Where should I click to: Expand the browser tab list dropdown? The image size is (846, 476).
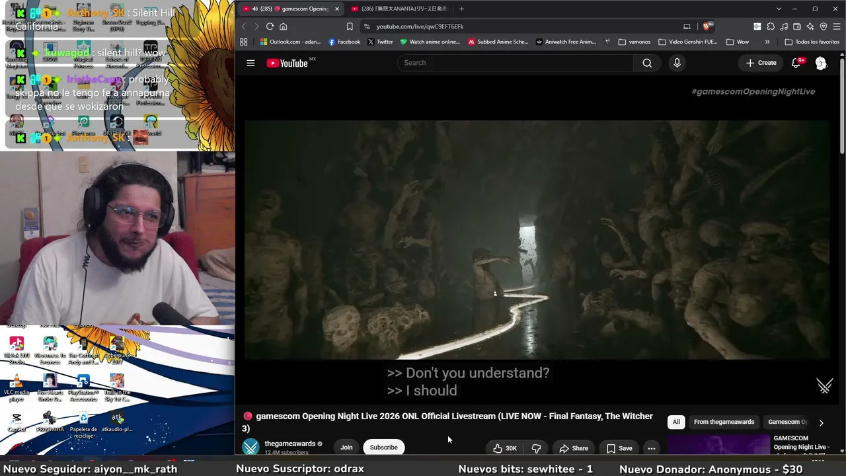779,9
